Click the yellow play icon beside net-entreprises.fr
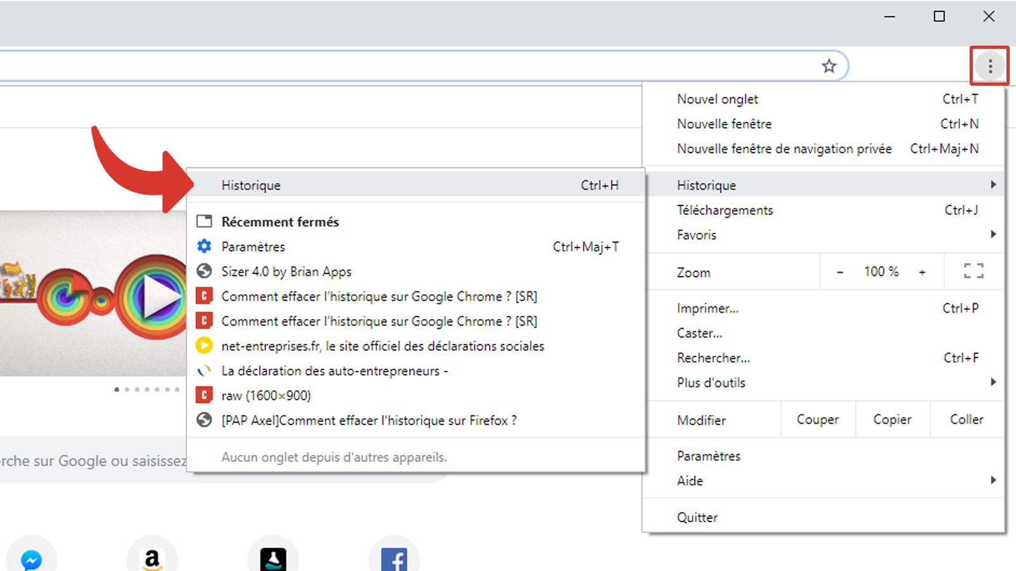The width and height of the screenshot is (1016, 571). [x=204, y=346]
